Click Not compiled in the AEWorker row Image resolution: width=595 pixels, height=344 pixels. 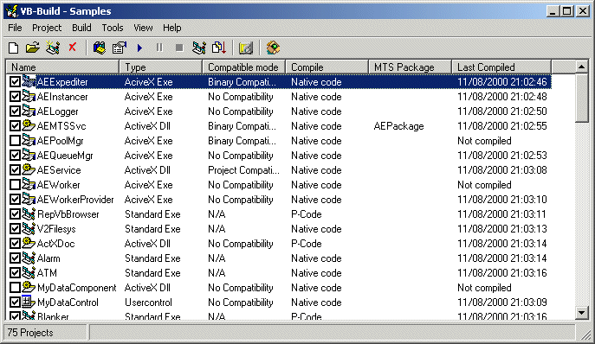point(484,185)
